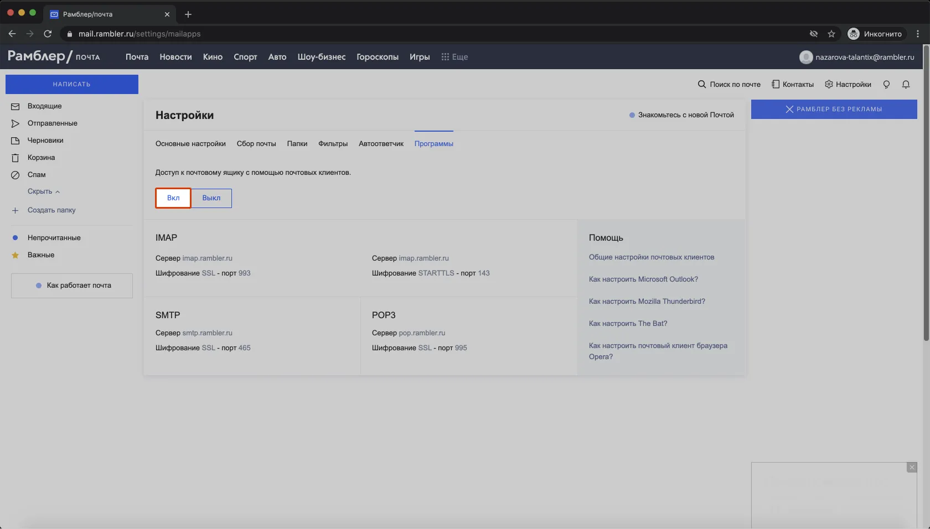Screen dimensions: 930x529
Task: Click Почта in top navigation
Action: pyautogui.click(x=137, y=57)
